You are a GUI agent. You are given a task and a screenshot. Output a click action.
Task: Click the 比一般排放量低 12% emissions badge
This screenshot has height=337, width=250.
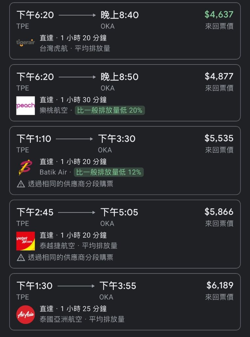[x=109, y=172]
